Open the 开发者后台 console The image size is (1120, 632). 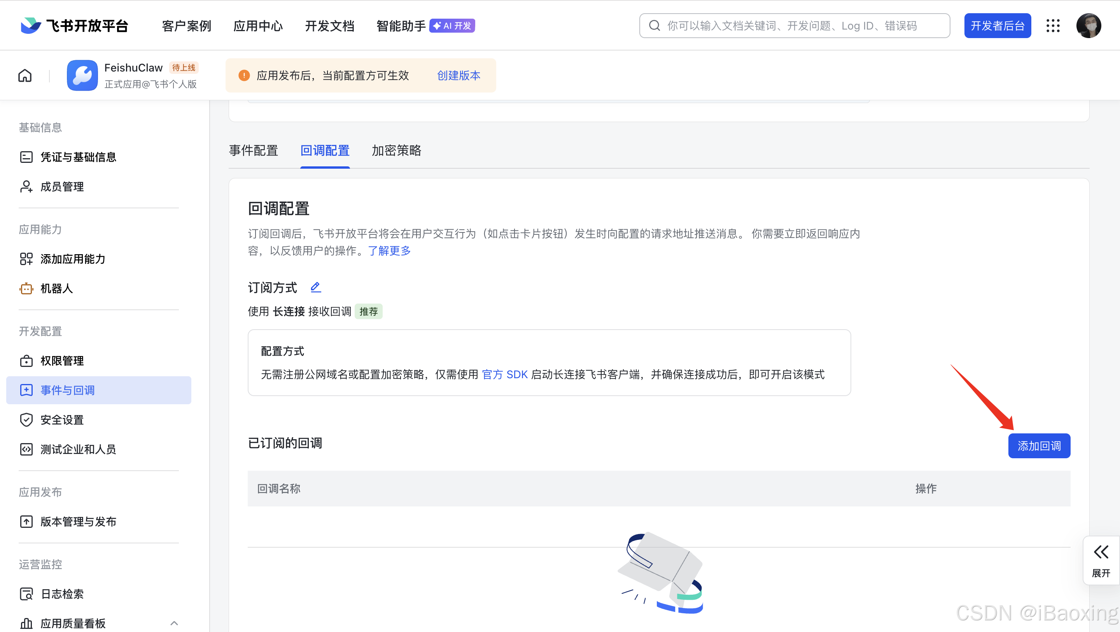[x=997, y=25]
